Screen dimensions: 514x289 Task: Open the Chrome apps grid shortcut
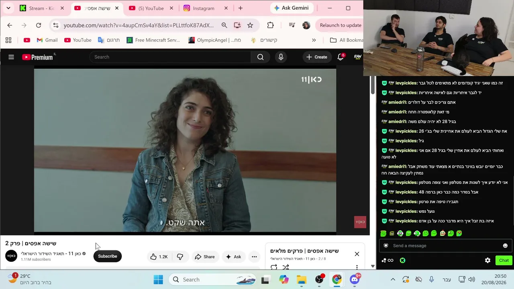8,40
